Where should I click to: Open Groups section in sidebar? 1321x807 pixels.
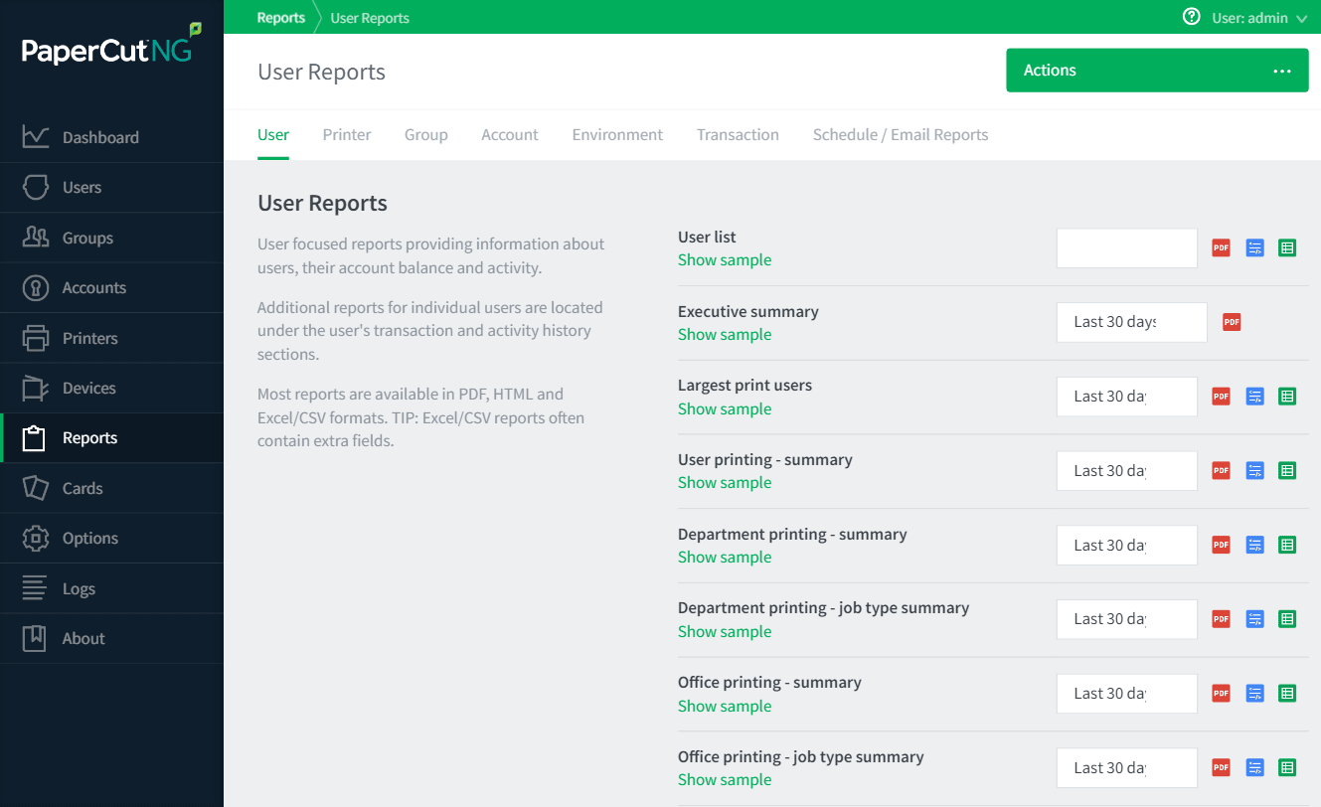[111, 238]
